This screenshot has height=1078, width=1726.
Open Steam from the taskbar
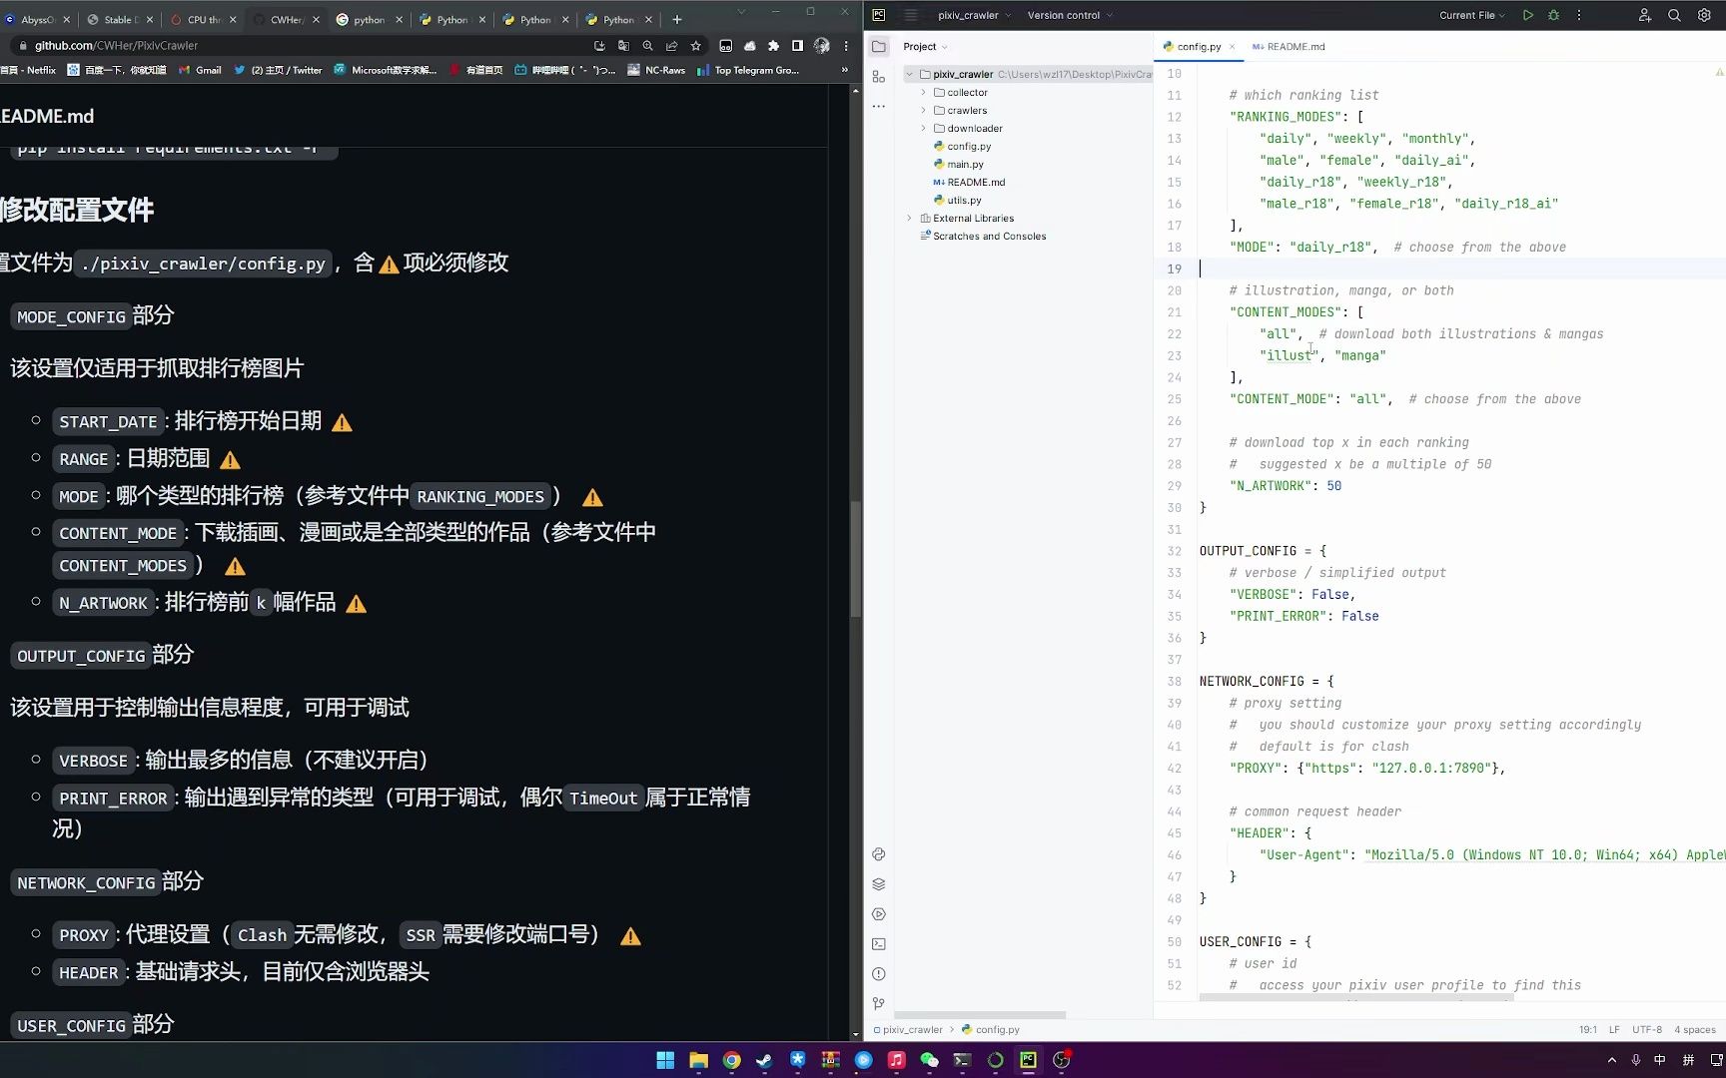764,1060
